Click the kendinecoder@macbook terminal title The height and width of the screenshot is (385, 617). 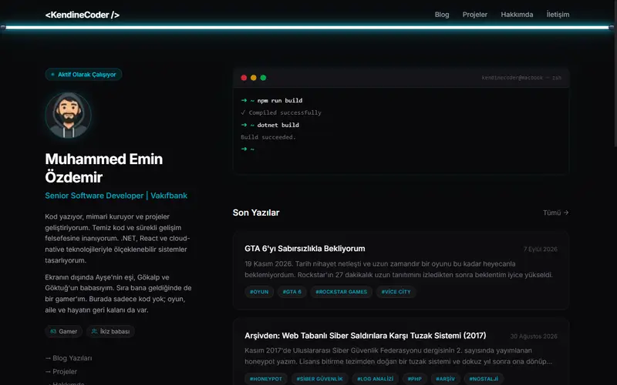pyautogui.click(x=521, y=78)
